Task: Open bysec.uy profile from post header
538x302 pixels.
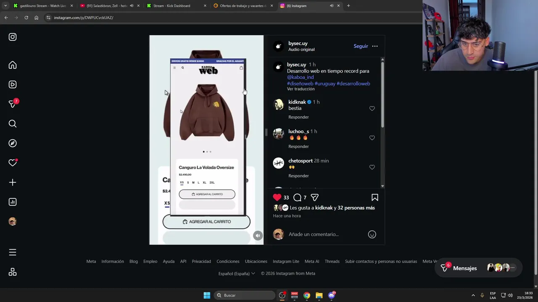Action: (298, 43)
